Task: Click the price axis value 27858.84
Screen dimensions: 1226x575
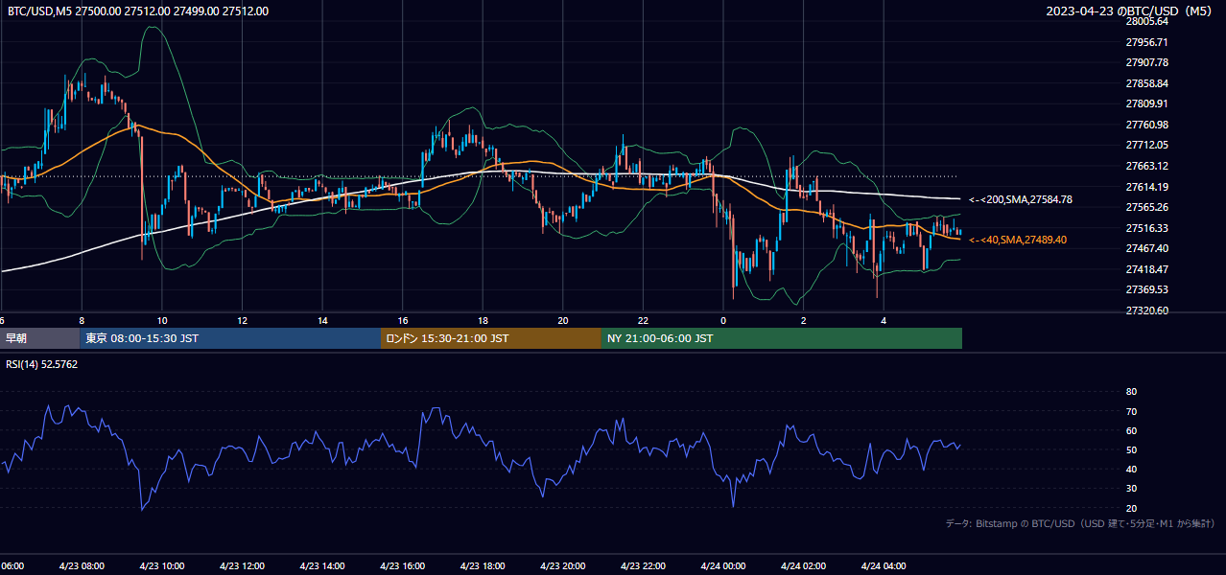Action: coord(1146,83)
